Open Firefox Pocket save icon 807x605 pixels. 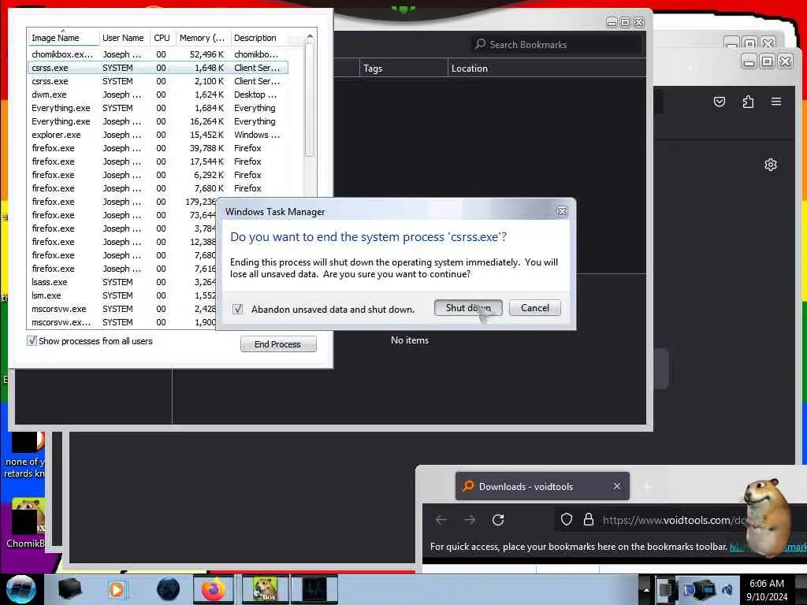point(720,102)
